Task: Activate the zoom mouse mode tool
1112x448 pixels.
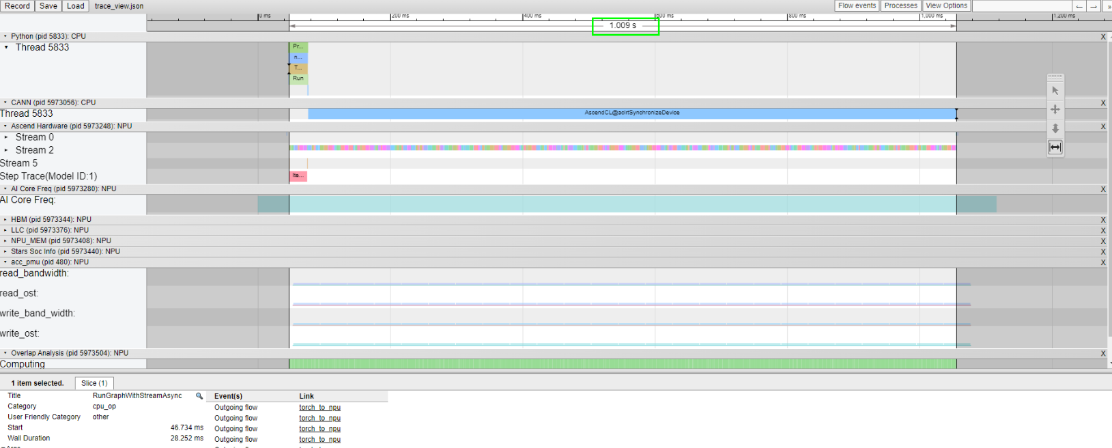Action: tap(1055, 128)
